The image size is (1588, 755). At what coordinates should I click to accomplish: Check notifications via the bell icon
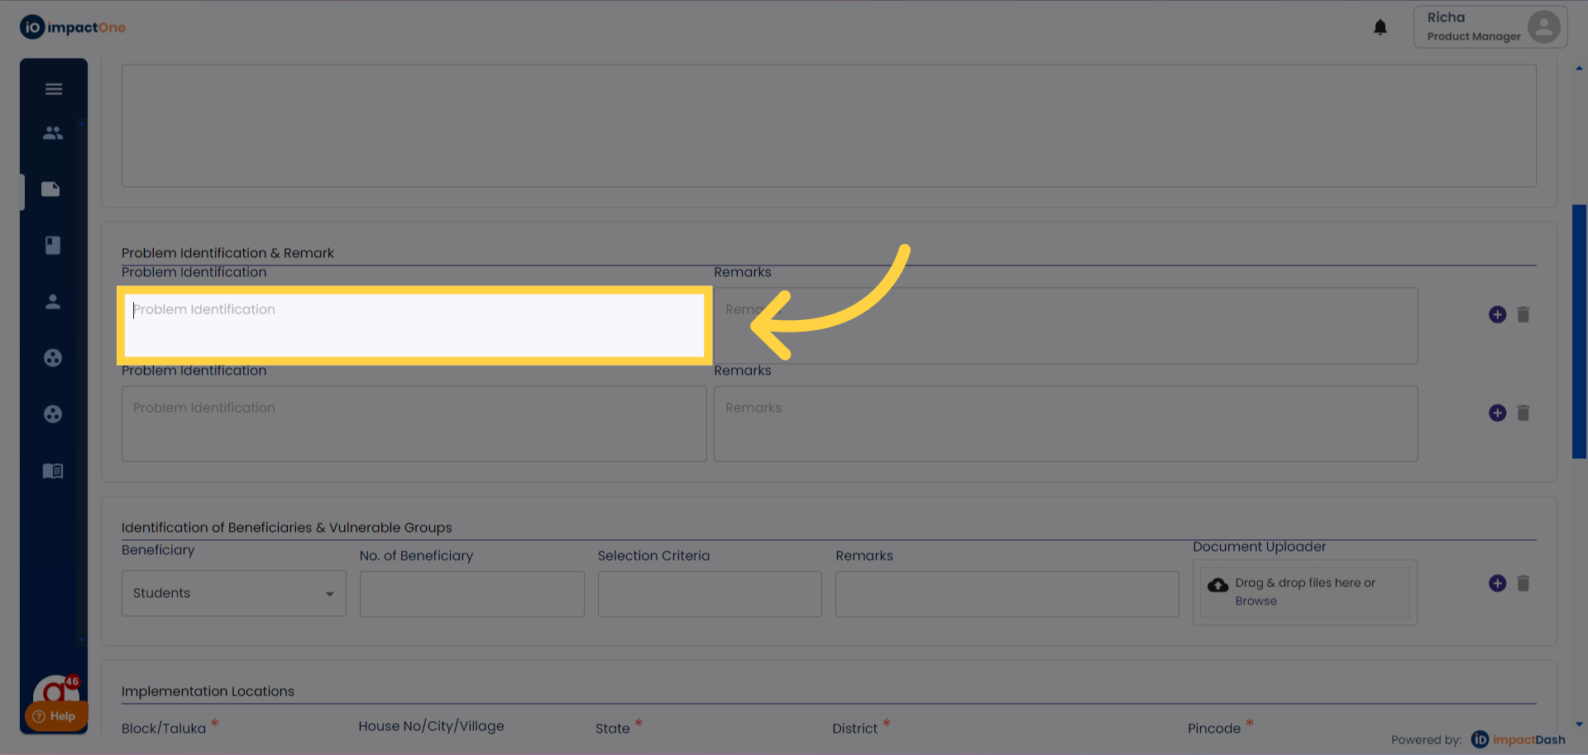point(1380,27)
